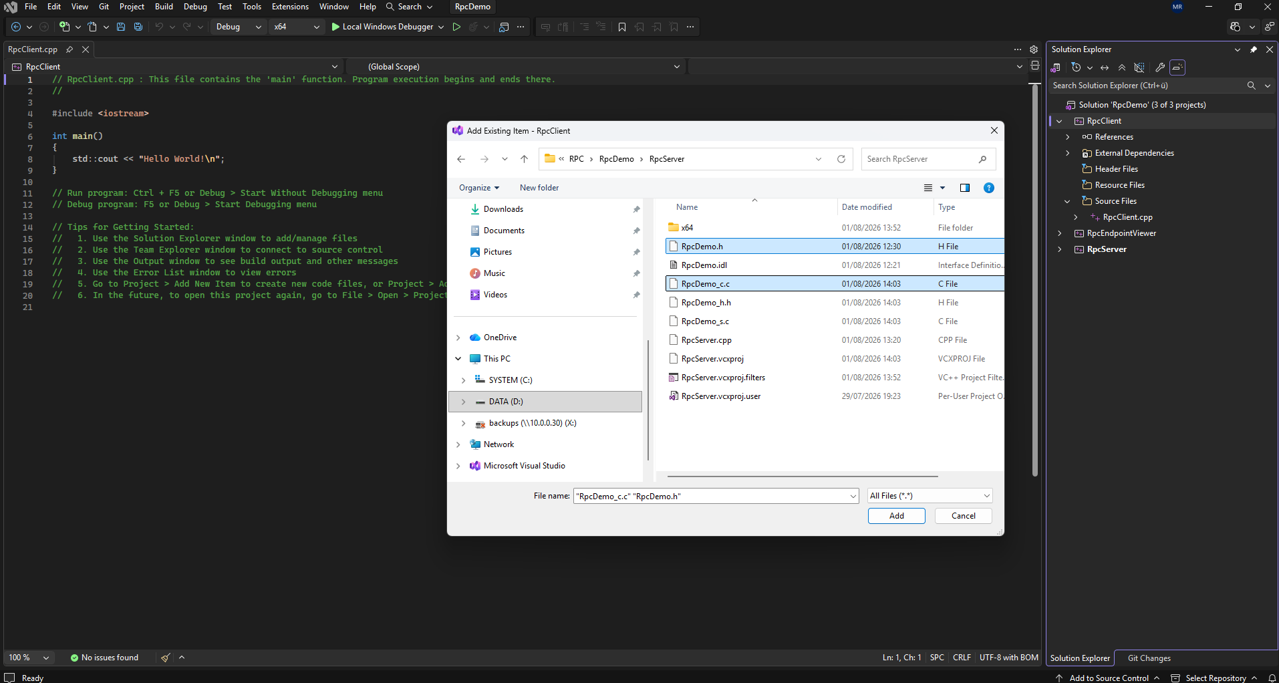
Task: Click the File name input field
Action: click(711, 496)
